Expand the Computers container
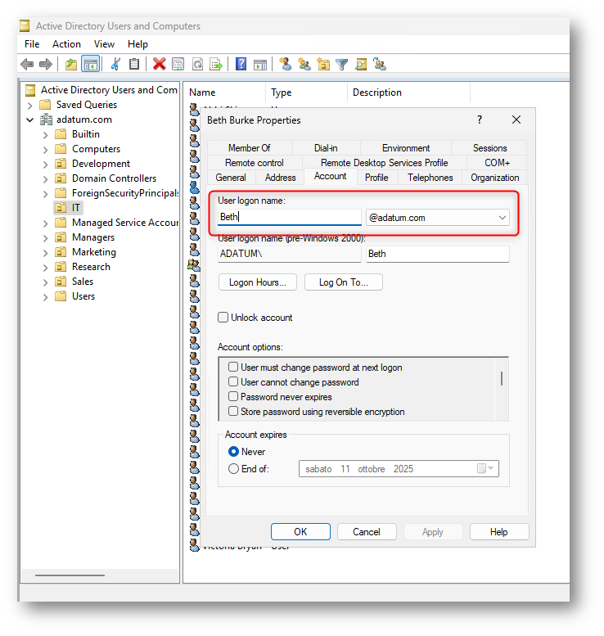 click(x=46, y=150)
